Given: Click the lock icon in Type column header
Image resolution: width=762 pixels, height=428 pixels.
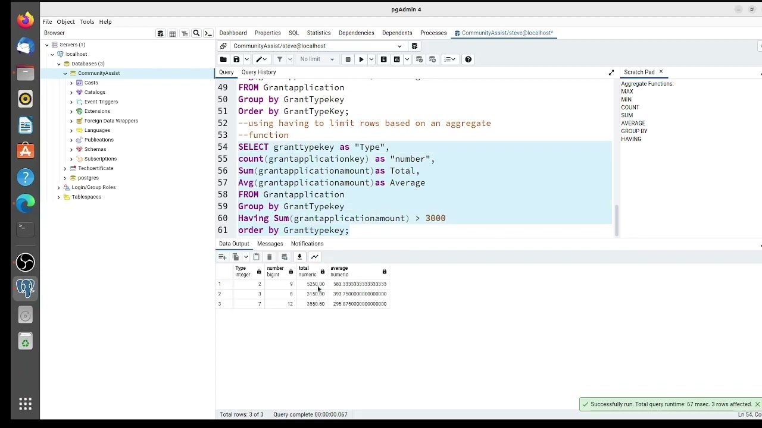Looking at the screenshot, I should [x=259, y=272].
